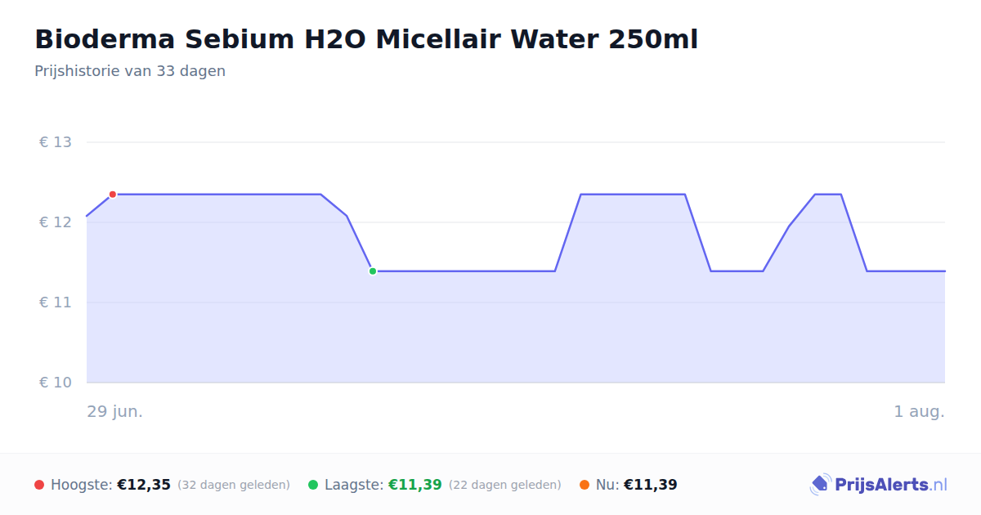
Task: Click the 22 dagen geleden note
Action: 505,485
